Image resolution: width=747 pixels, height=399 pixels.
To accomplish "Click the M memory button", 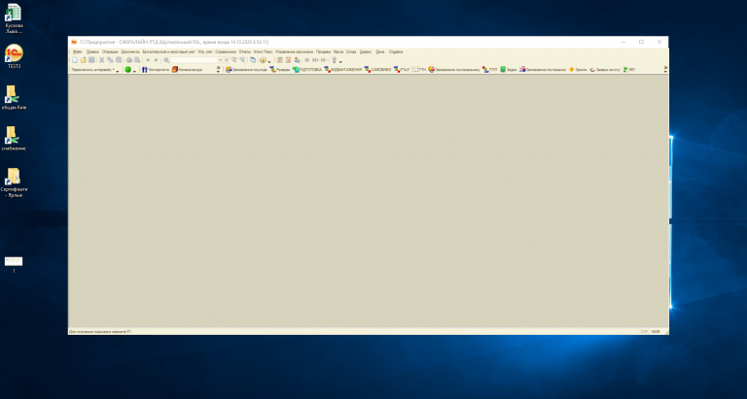I will (306, 60).
